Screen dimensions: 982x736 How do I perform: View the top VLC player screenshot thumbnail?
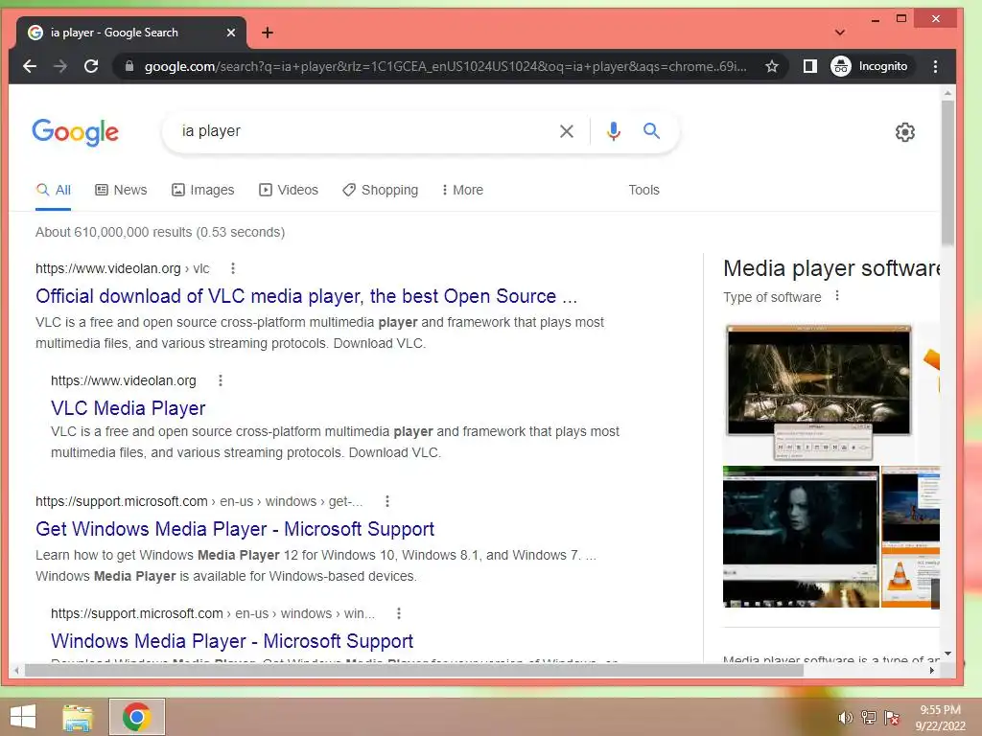[x=818, y=392]
